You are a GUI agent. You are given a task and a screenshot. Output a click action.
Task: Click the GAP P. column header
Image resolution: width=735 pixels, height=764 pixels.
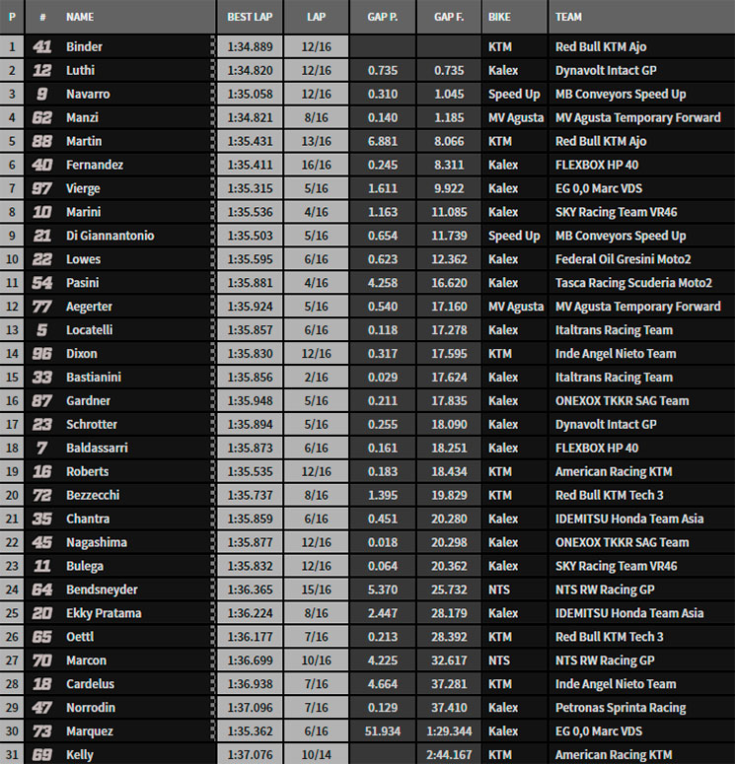click(x=383, y=17)
